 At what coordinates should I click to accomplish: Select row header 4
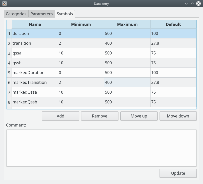click(9, 63)
